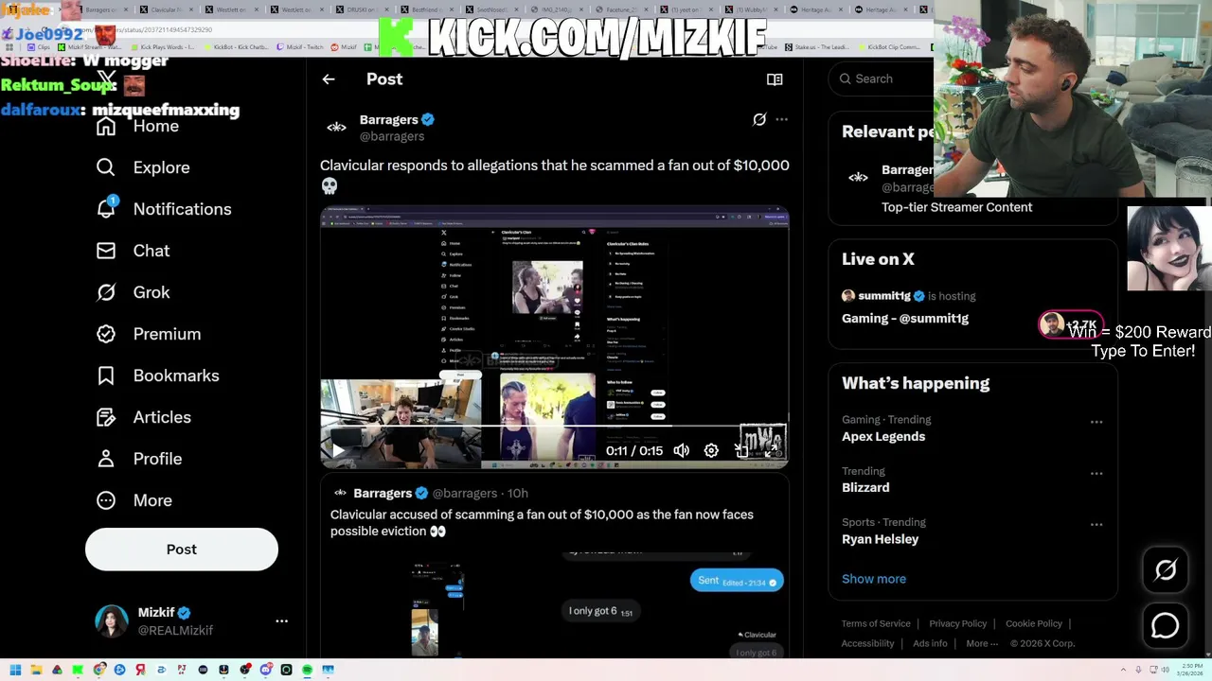Click the Barragers avatar in post header
This screenshot has height=681, width=1212.
(x=336, y=128)
